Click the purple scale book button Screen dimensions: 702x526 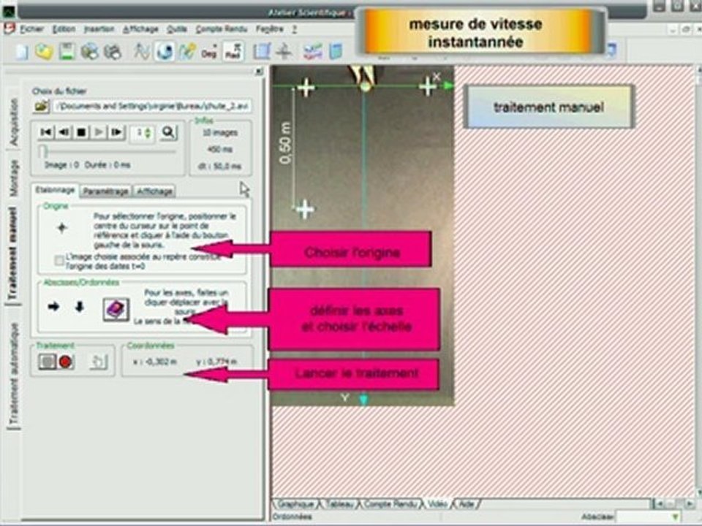(x=116, y=309)
